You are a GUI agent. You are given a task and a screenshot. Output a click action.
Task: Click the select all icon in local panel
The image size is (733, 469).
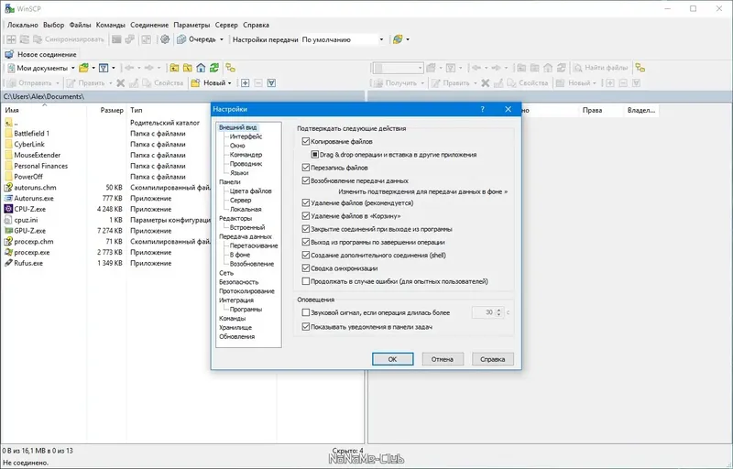tap(271, 83)
